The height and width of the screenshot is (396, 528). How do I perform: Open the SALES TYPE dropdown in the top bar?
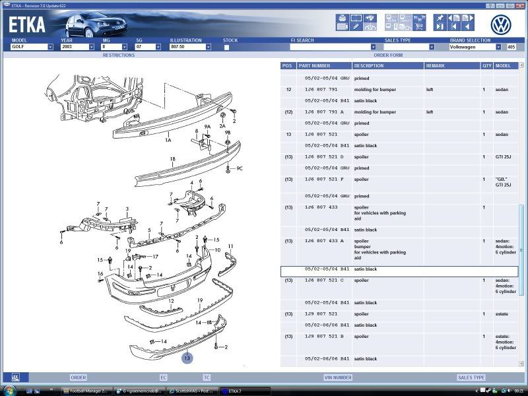pyautogui.click(x=432, y=47)
